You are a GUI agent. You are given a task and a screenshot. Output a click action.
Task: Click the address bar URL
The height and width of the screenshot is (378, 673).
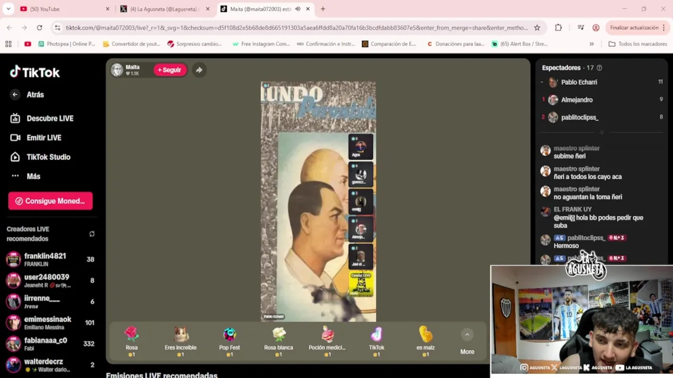(297, 28)
